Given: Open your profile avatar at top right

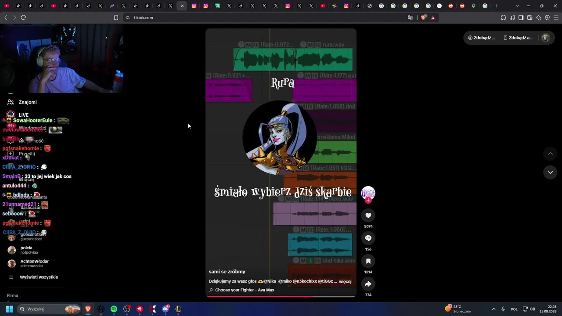Looking at the screenshot, I should [x=546, y=38].
